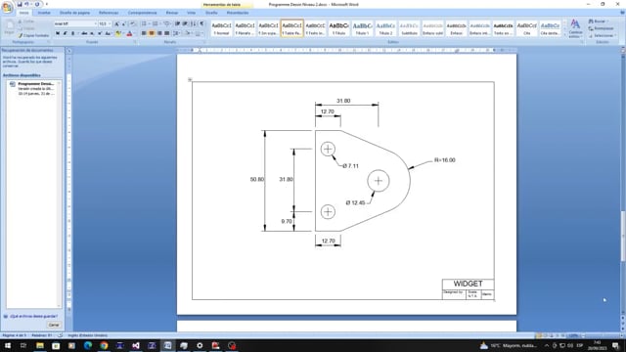Viewport: 626px width, 352px height.
Task: Click the Paste (Pegar) button
Action: click(9, 28)
